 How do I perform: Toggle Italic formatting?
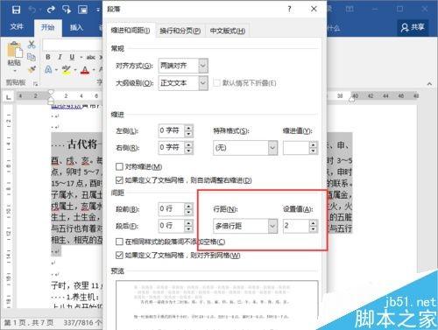(60, 57)
